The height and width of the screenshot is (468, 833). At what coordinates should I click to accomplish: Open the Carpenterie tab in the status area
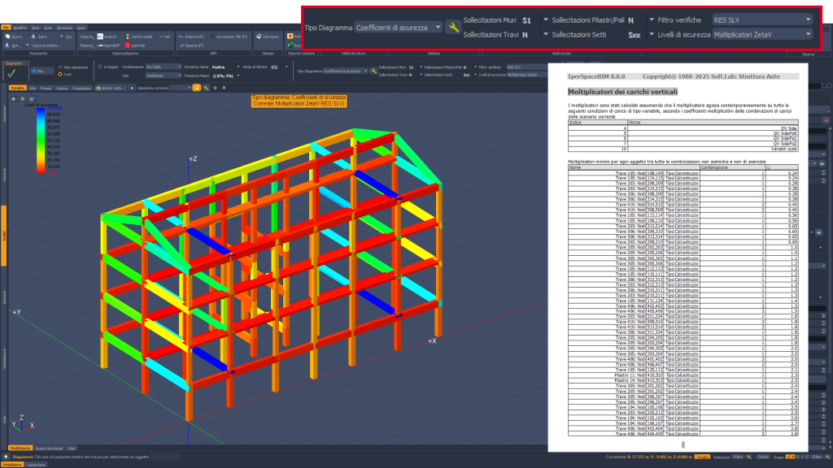pyautogui.click(x=36, y=465)
